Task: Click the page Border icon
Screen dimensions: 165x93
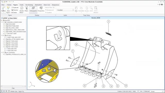Action: (x=87, y=8)
